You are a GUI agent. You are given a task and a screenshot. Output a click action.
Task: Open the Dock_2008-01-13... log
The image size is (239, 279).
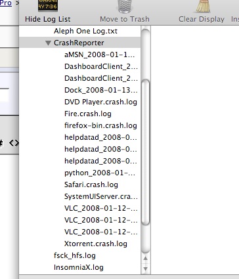pos(101,90)
